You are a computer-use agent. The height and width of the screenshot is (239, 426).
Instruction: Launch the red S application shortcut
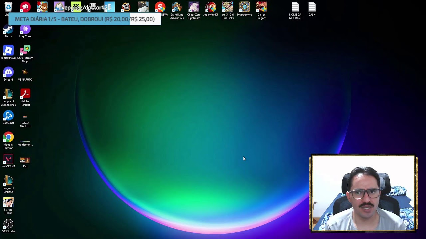click(160, 7)
